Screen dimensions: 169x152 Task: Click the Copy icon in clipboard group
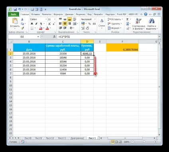click(x=22, y=23)
